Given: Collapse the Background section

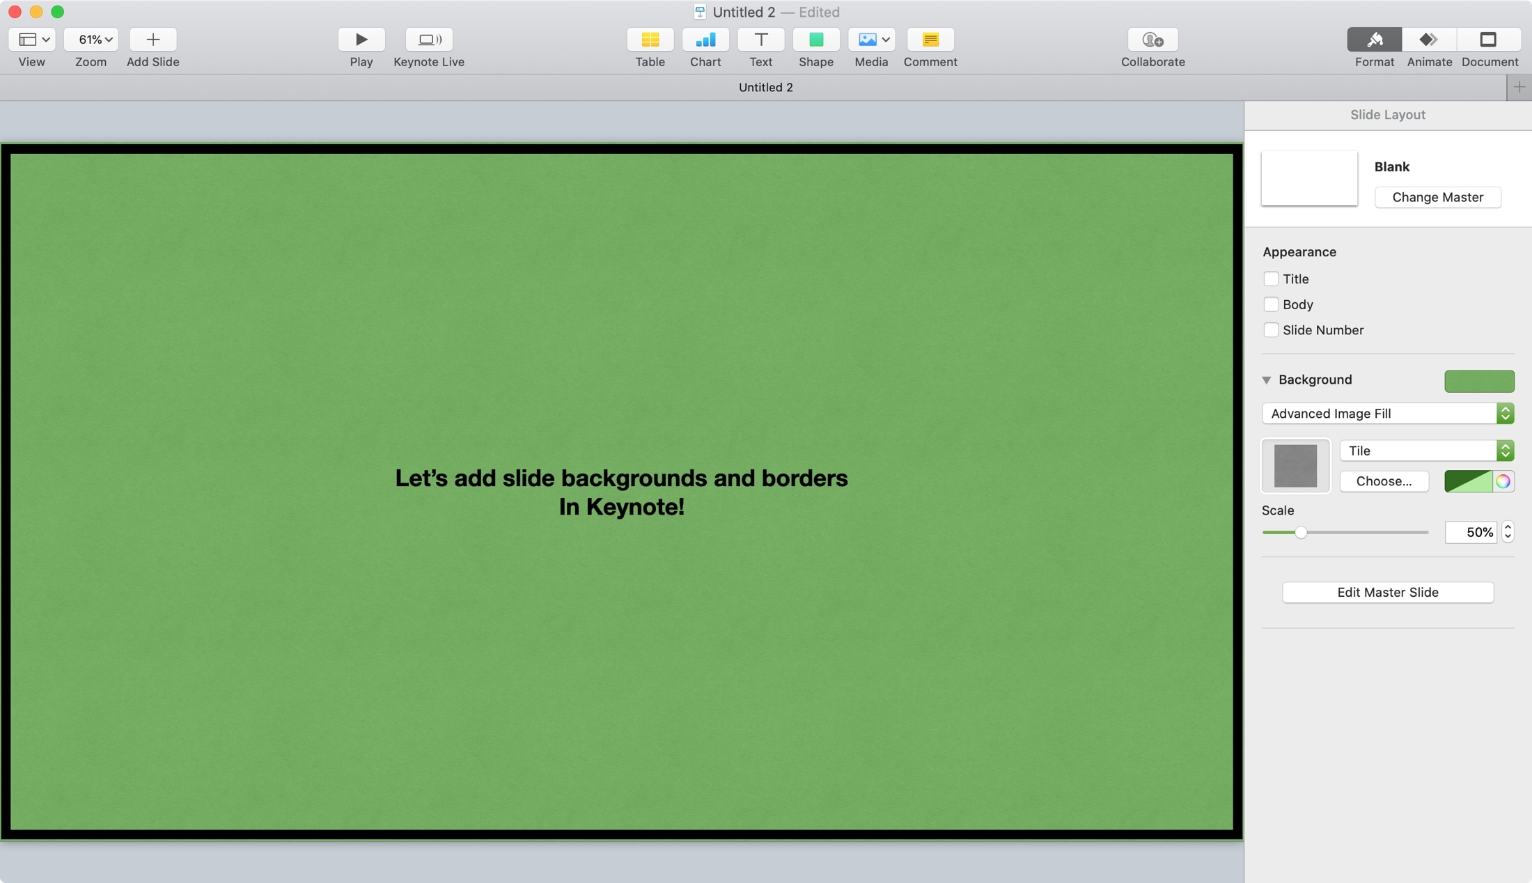Looking at the screenshot, I should coord(1266,380).
